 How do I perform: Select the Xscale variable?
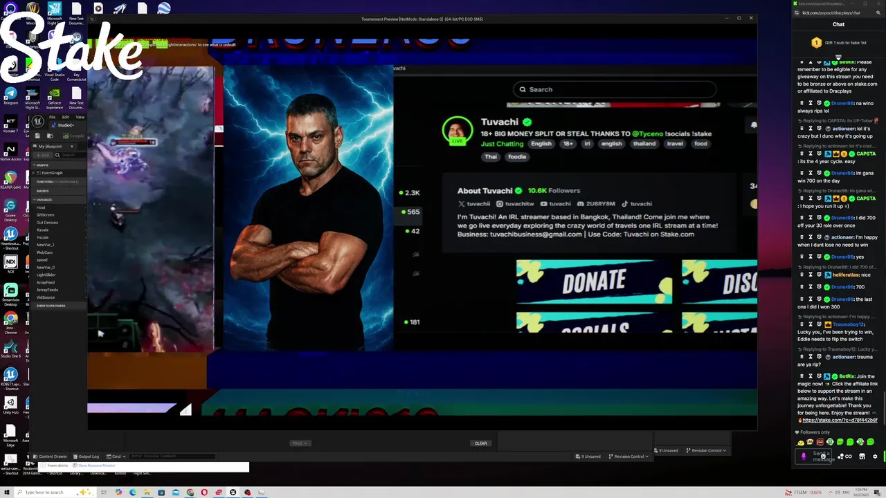[42, 230]
